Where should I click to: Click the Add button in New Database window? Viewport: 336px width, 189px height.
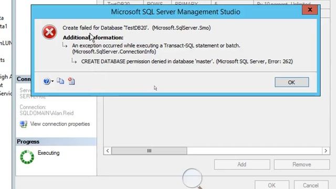pos(242,164)
